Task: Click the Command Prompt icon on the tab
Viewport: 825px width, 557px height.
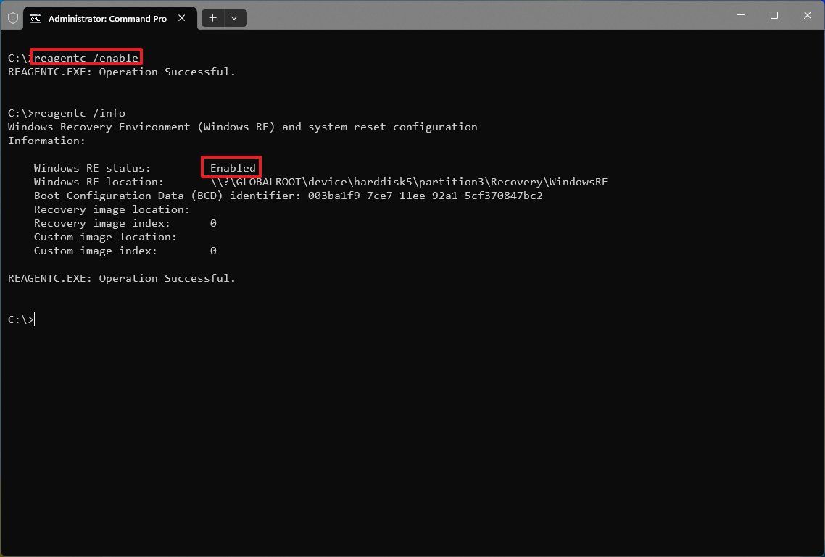Action: point(36,18)
